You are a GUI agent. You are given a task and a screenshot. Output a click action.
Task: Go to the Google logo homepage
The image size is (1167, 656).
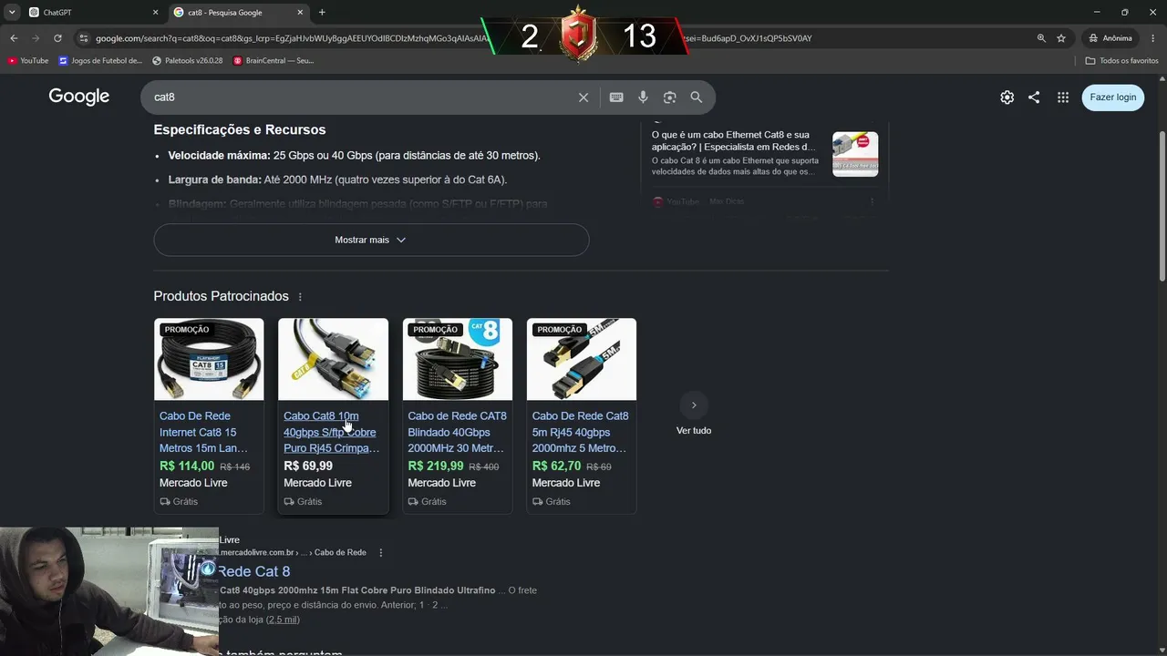(x=79, y=97)
